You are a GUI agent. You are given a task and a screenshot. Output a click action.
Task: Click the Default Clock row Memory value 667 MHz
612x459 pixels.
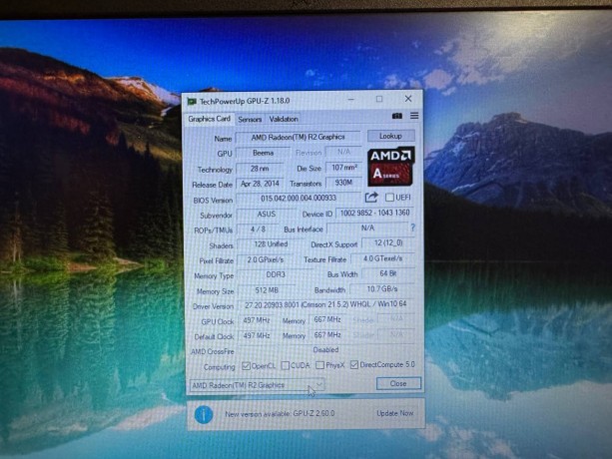pos(327,335)
